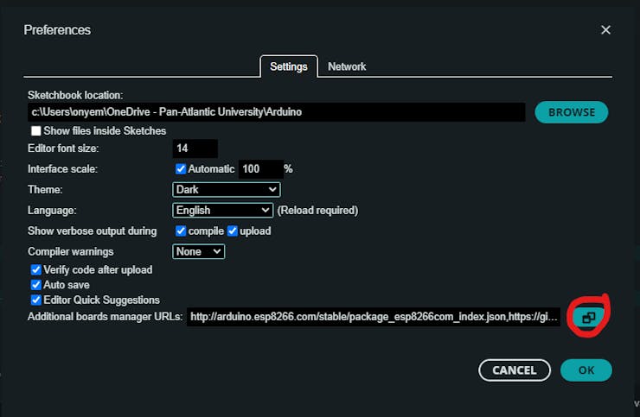Click the Language label
This screenshot has height=417, width=640.
coord(52,211)
